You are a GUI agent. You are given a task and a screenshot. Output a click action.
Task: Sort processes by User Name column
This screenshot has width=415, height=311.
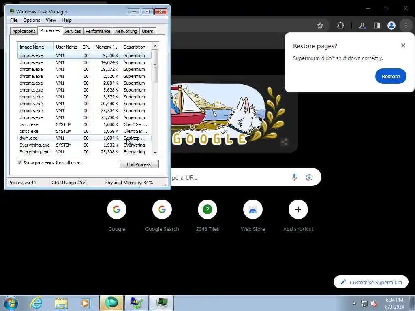tap(66, 47)
